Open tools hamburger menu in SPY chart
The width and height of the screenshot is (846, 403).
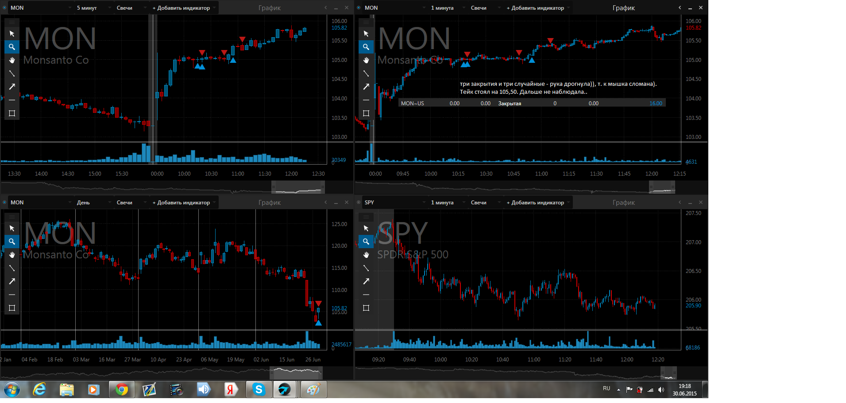[366, 216]
